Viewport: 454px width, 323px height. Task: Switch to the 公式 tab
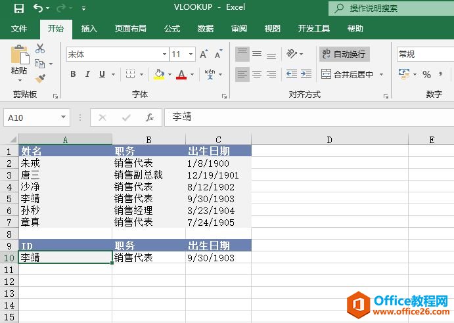(x=172, y=29)
